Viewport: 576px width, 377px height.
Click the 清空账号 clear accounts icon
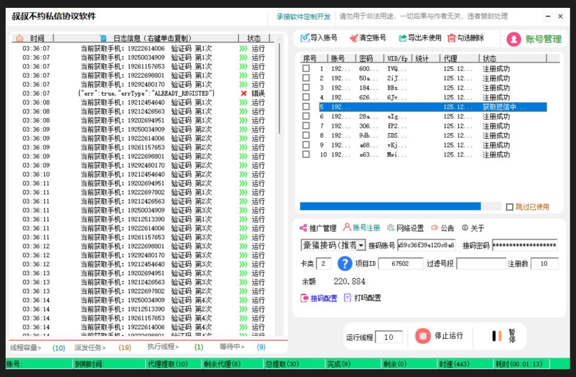click(x=355, y=38)
